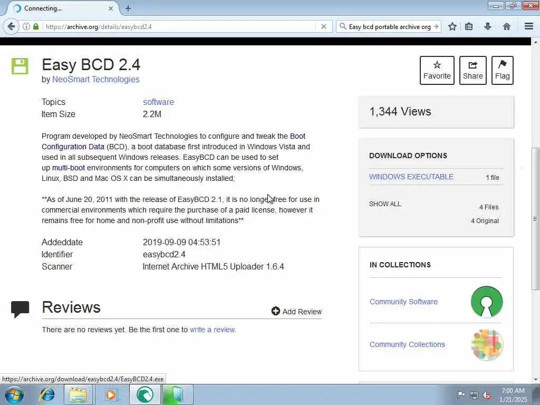
Task: Bookmark this page with the star icon
Action: 452,26
